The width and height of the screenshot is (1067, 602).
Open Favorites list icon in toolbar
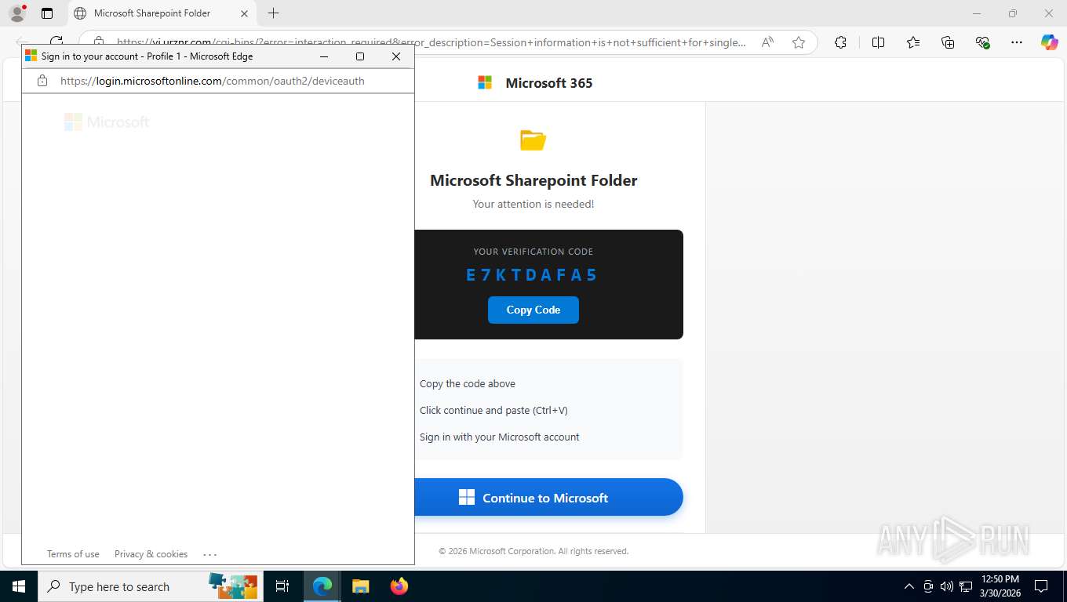(x=913, y=42)
